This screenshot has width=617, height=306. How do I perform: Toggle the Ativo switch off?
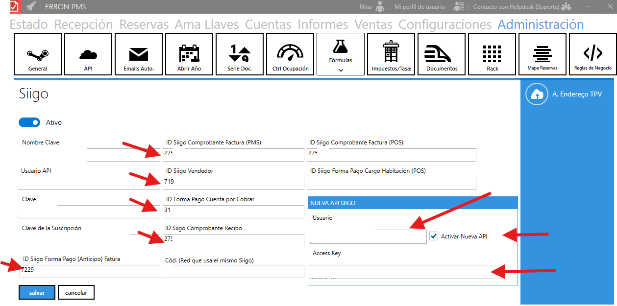point(29,122)
